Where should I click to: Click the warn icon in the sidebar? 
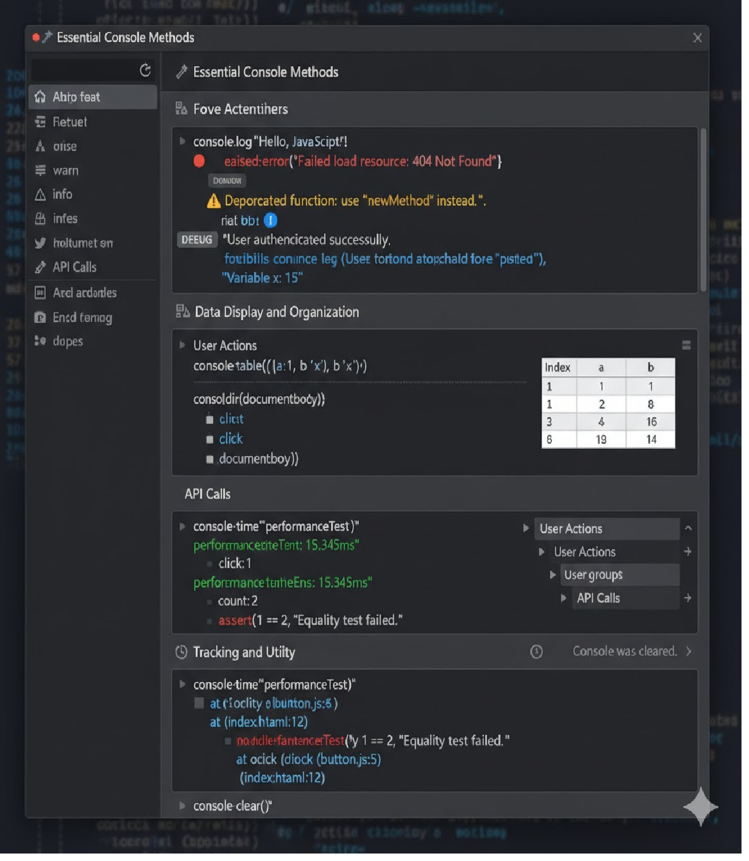pos(39,170)
